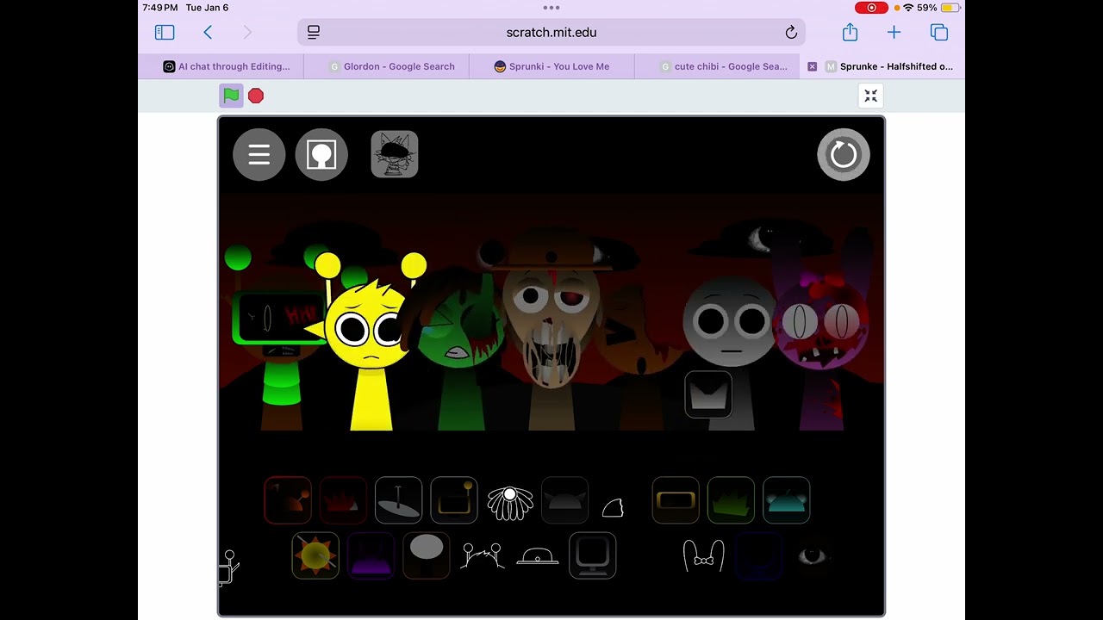Select the white outline antennae hair icon
The image size is (1103, 620).
pyautogui.click(x=483, y=556)
